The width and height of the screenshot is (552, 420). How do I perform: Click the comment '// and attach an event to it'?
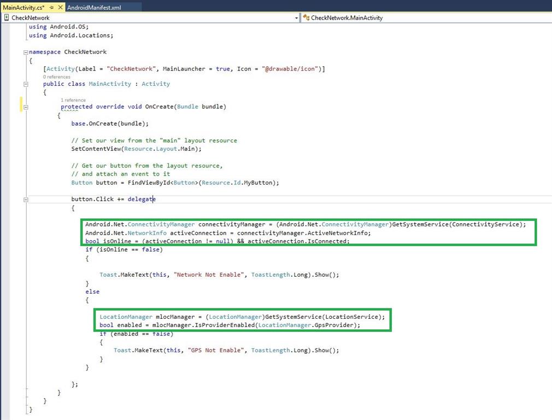(121, 174)
